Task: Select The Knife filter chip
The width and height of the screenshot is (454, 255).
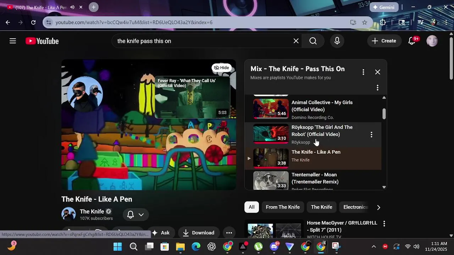Action: coord(322,207)
